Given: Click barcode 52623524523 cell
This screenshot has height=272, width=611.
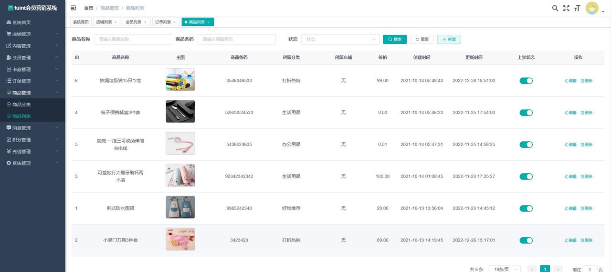Looking at the screenshot, I should click(x=239, y=113).
